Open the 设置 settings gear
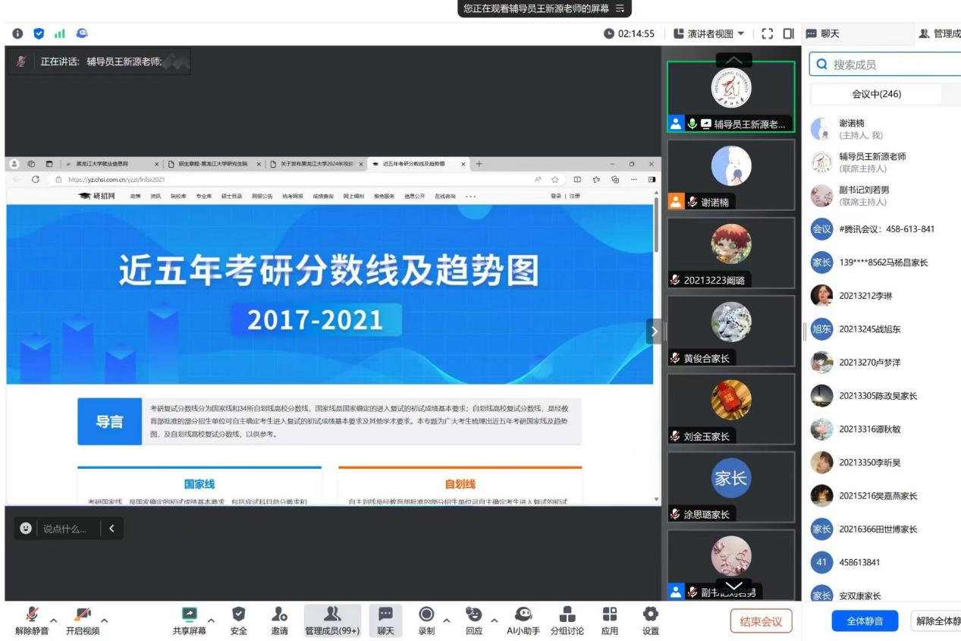Screen dimensions: 961x641 pyautogui.click(x=650, y=614)
